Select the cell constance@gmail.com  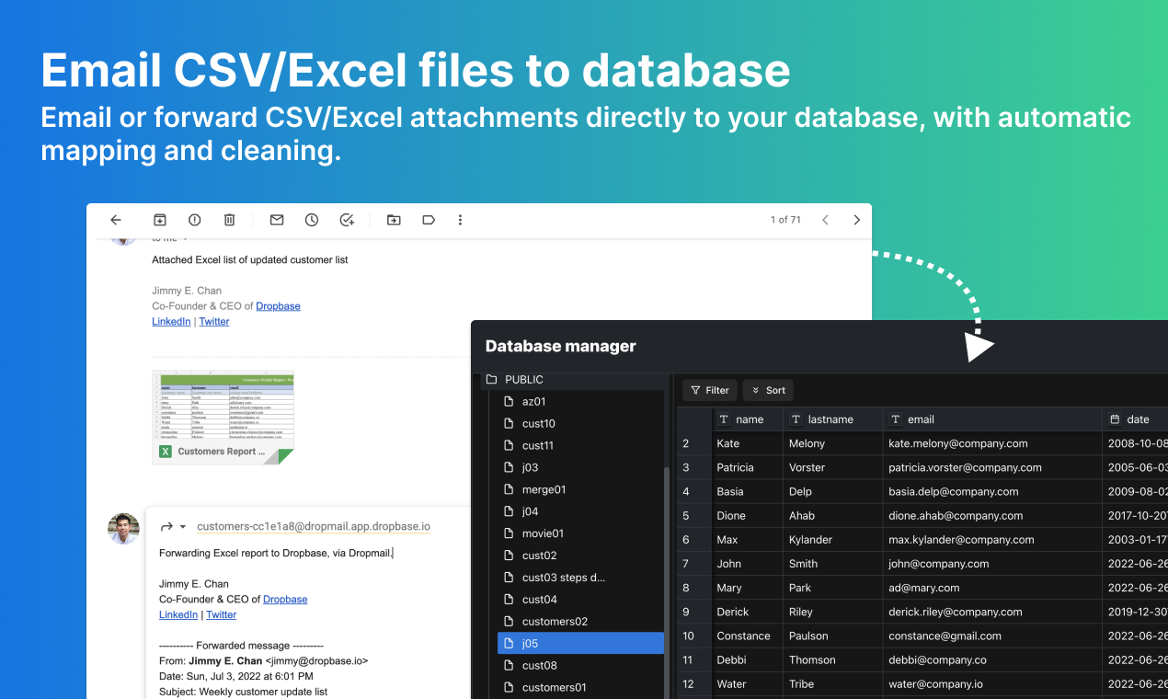[992, 636]
